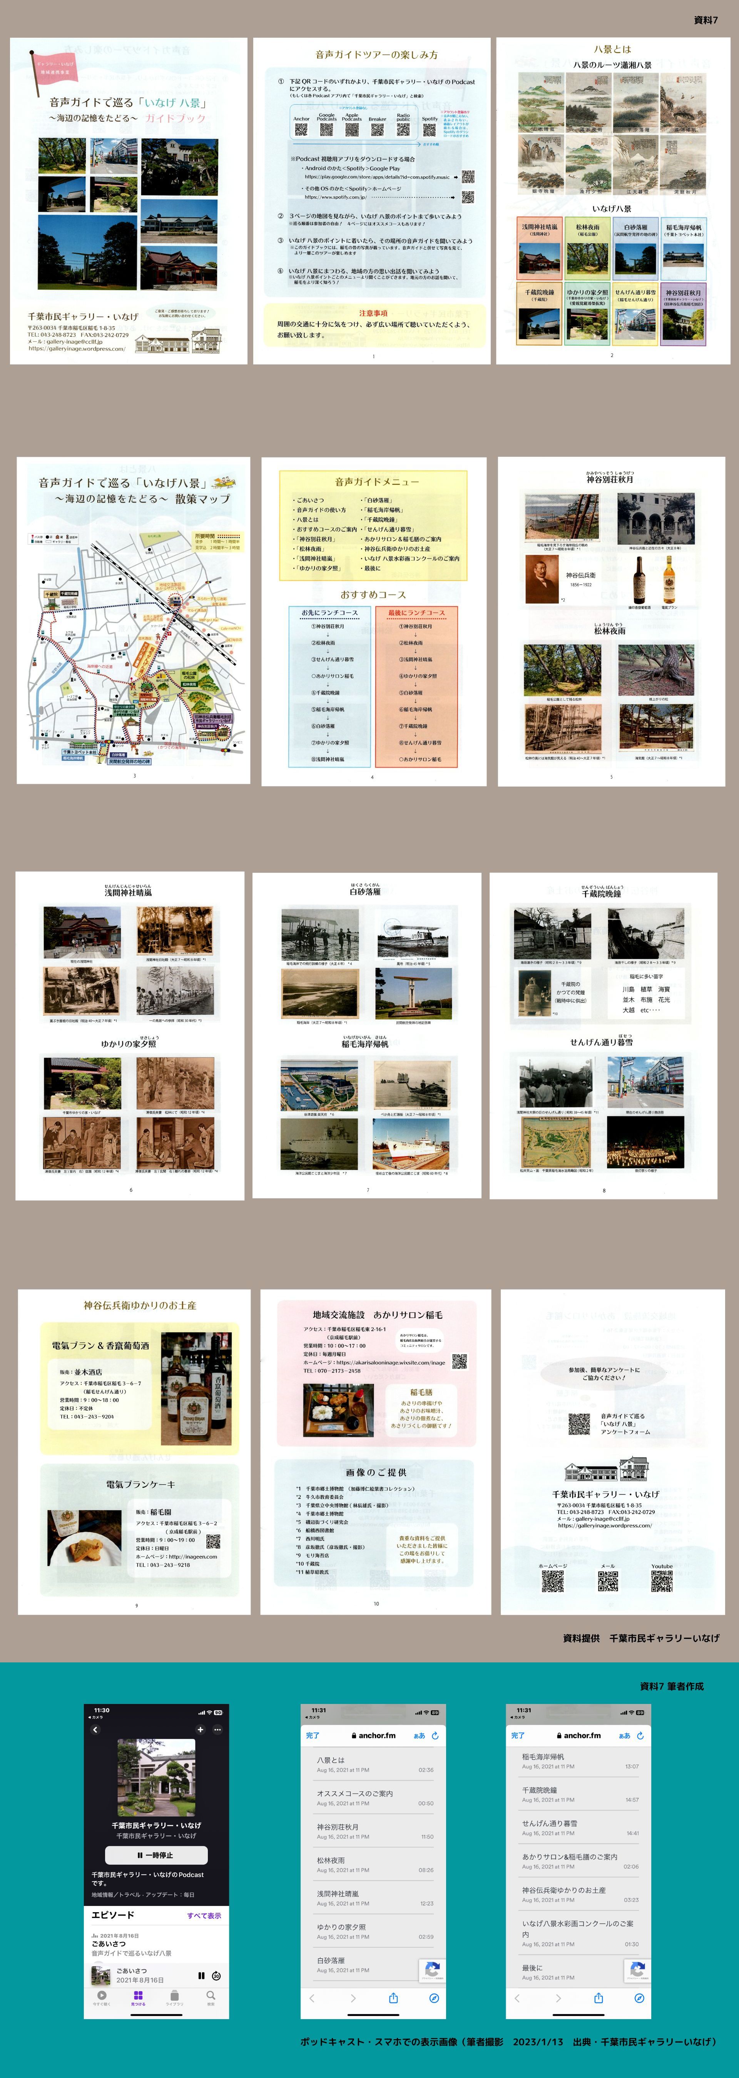Skip forward 30 seconds in mini player
The image size is (739, 2078).
pos(216,1976)
